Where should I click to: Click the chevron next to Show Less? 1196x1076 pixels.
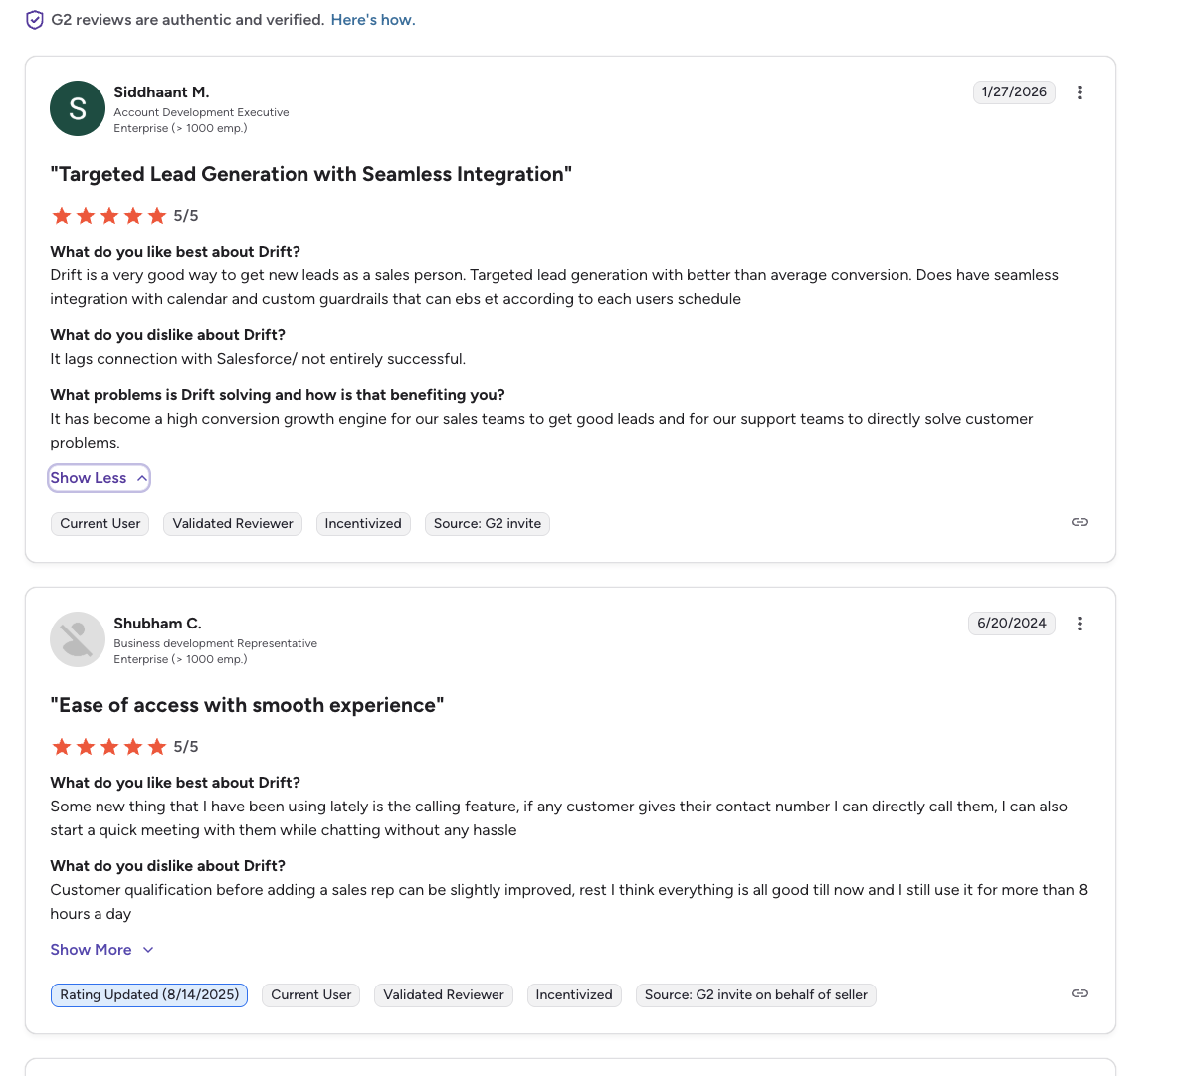(x=140, y=478)
